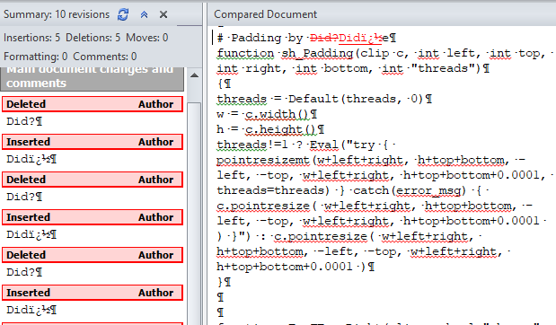Click 'Deletions: 5' count text
The width and height of the screenshot is (556, 325).
pyautogui.click(x=93, y=38)
